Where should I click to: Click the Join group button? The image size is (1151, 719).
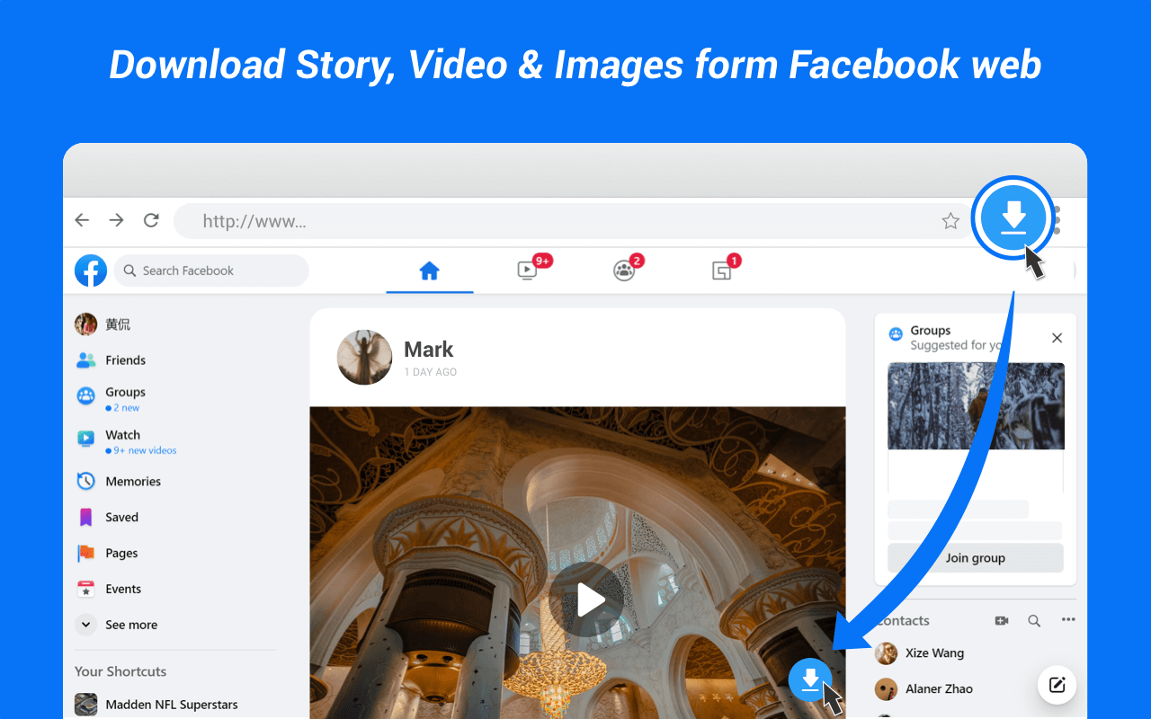(976, 558)
